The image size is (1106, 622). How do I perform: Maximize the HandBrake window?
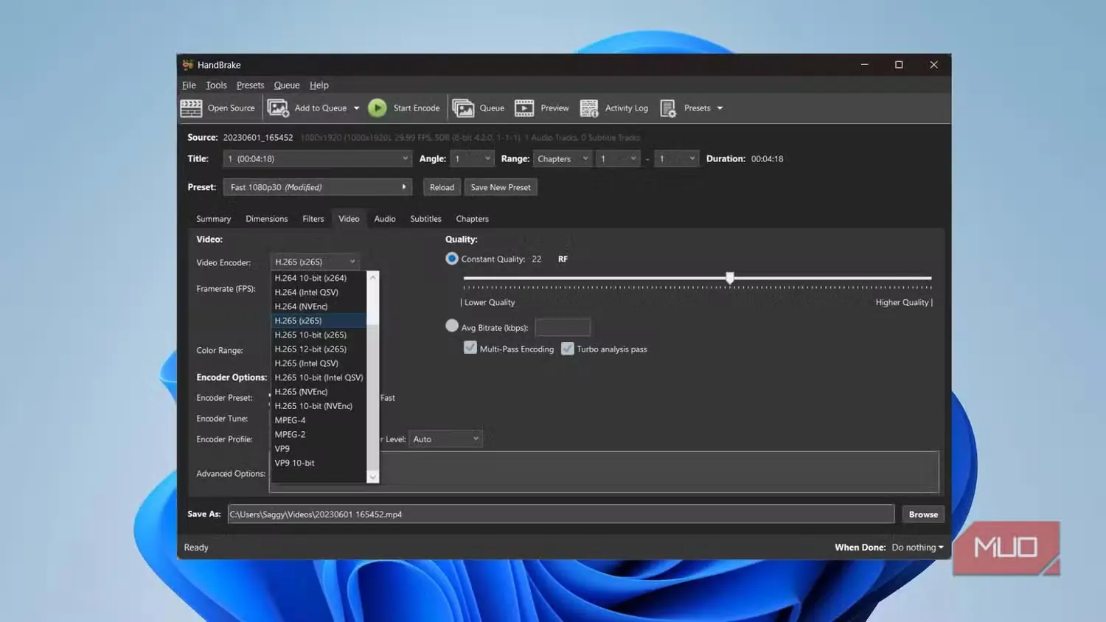[x=899, y=65]
